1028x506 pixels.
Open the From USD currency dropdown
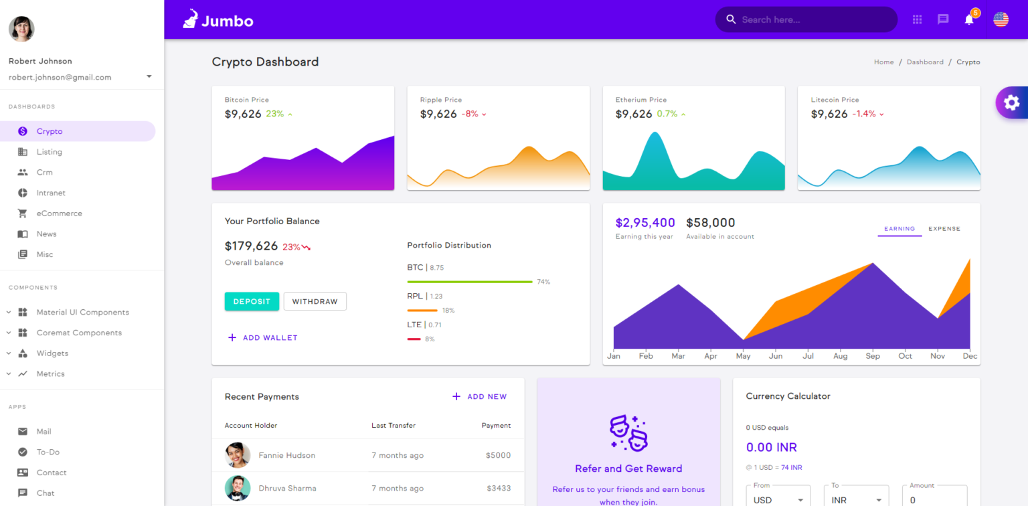click(778, 499)
